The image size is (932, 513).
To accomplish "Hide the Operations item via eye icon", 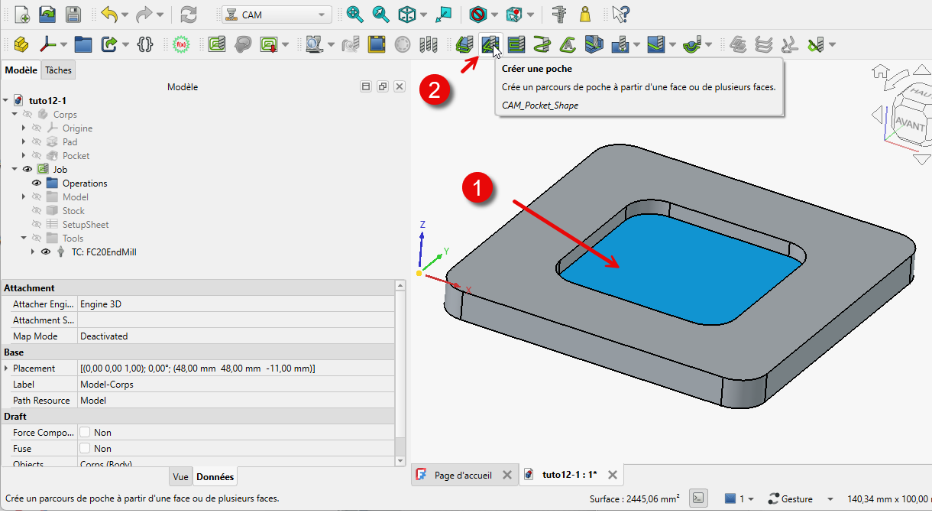I will click(x=37, y=183).
